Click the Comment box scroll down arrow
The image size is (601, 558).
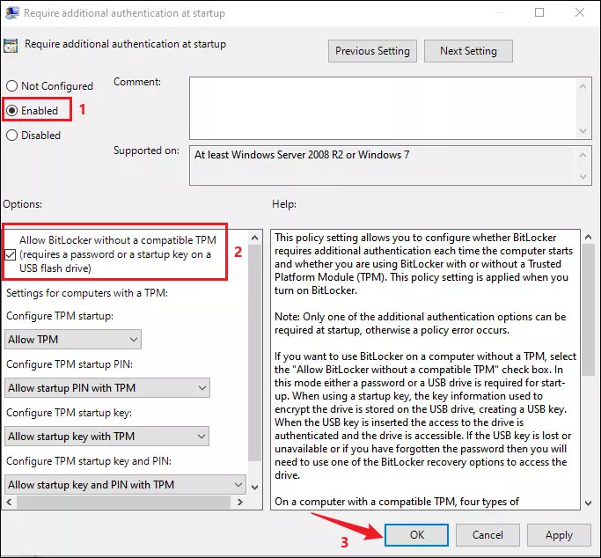tap(583, 130)
